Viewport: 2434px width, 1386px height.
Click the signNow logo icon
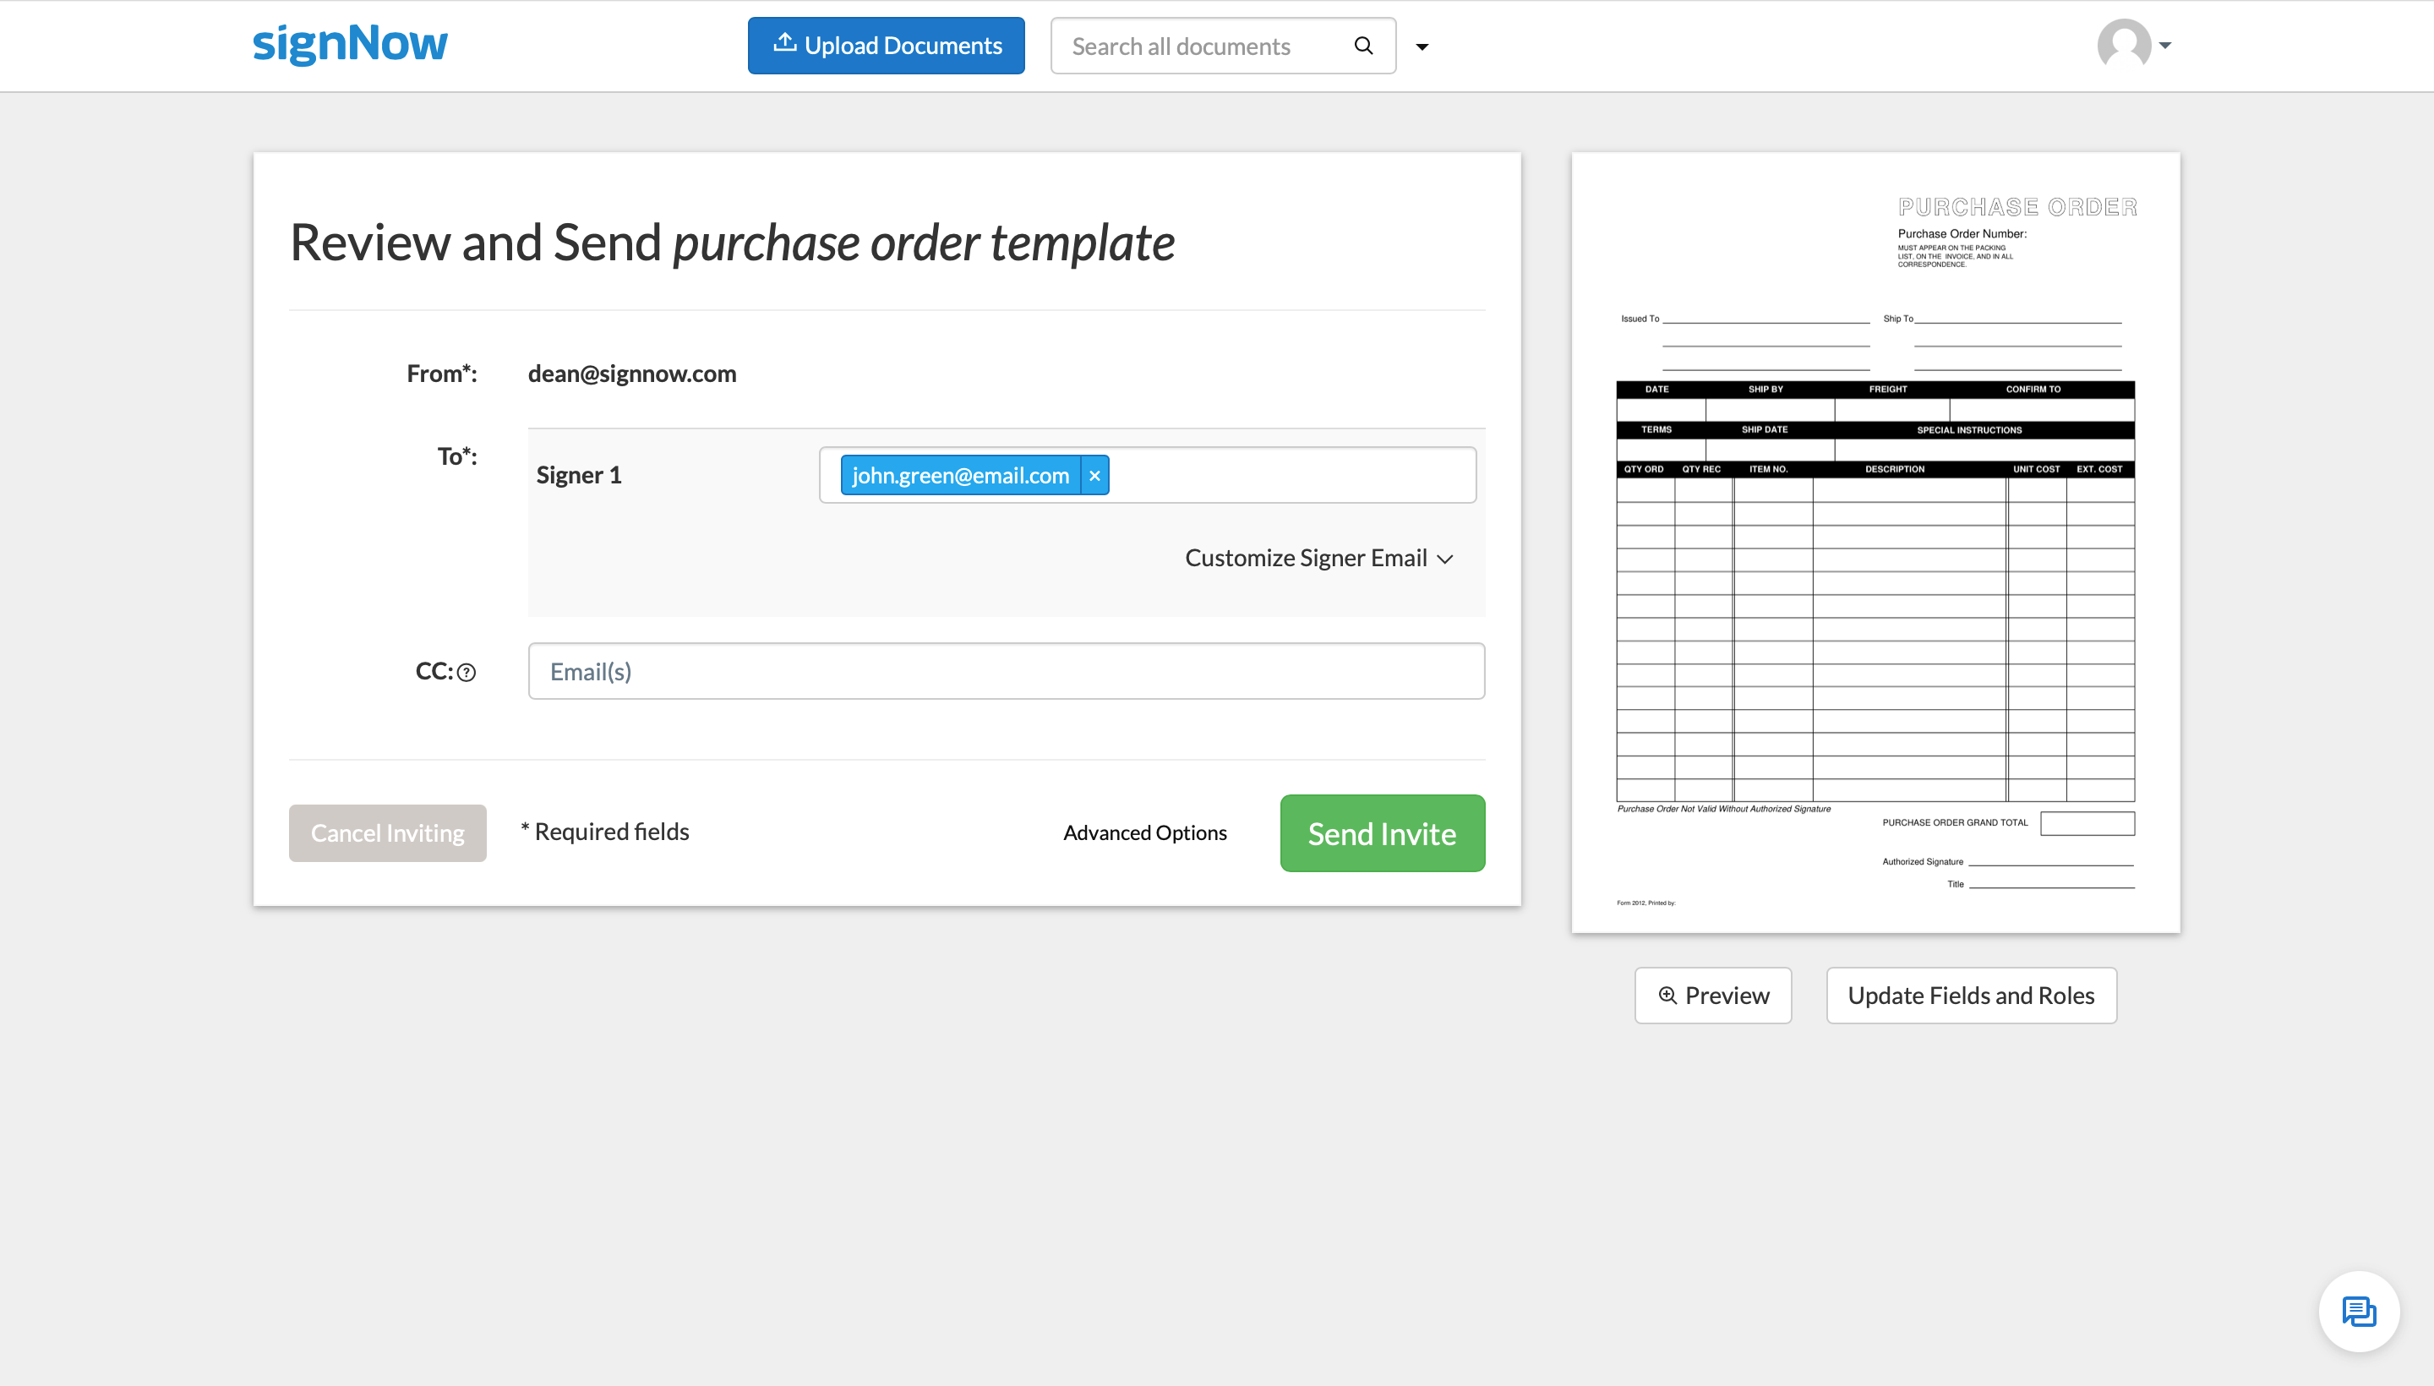(x=351, y=46)
